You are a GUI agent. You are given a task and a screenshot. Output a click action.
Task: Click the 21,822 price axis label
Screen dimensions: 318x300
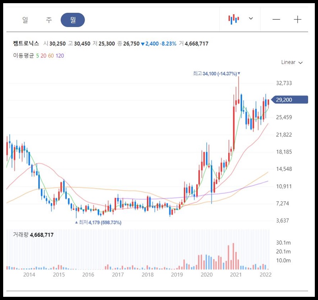pos(284,134)
